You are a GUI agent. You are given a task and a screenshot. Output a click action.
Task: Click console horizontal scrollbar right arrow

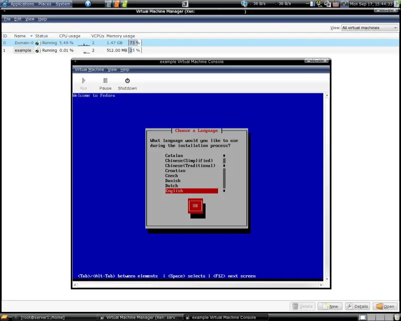[321, 285]
